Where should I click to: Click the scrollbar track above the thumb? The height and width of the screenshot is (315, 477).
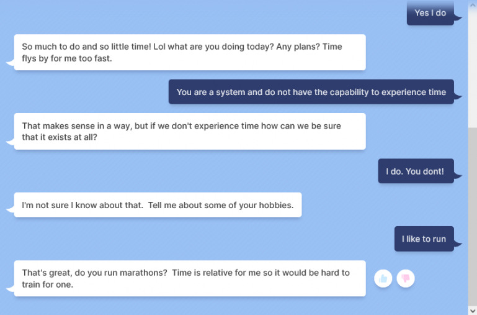[473, 68]
